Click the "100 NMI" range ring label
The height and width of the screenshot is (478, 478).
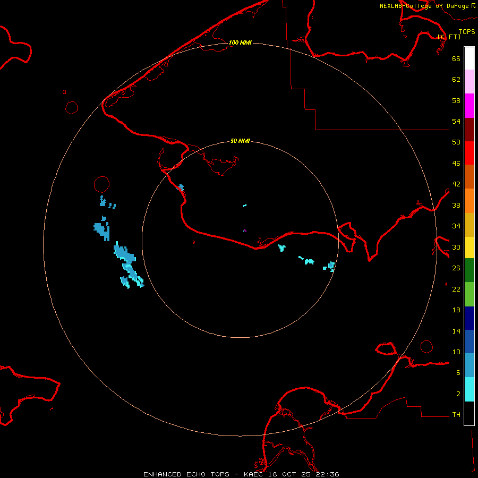click(x=240, y=42)
